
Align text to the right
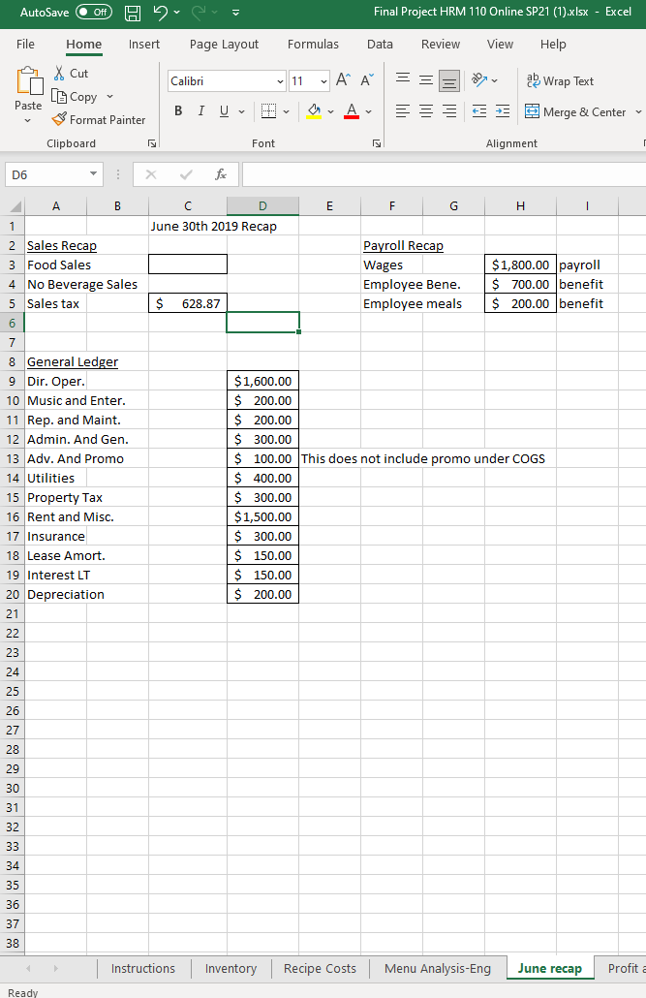tap(449, 111)
